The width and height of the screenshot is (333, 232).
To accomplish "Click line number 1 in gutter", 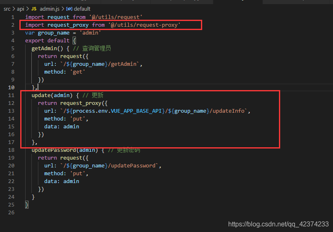I will pos(13,17).
